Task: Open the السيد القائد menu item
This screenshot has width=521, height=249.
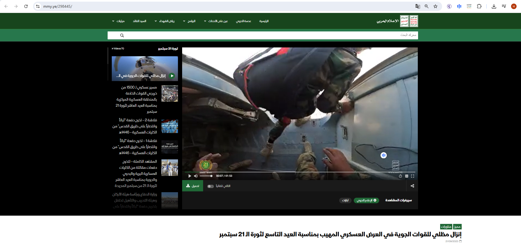Action: click(139, 21)
